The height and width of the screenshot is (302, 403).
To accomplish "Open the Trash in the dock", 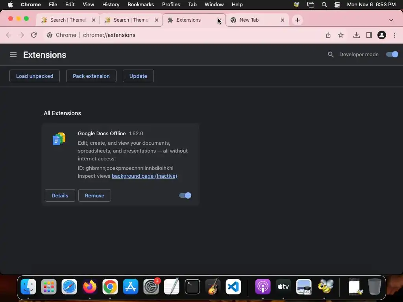I will coord(375,286).
